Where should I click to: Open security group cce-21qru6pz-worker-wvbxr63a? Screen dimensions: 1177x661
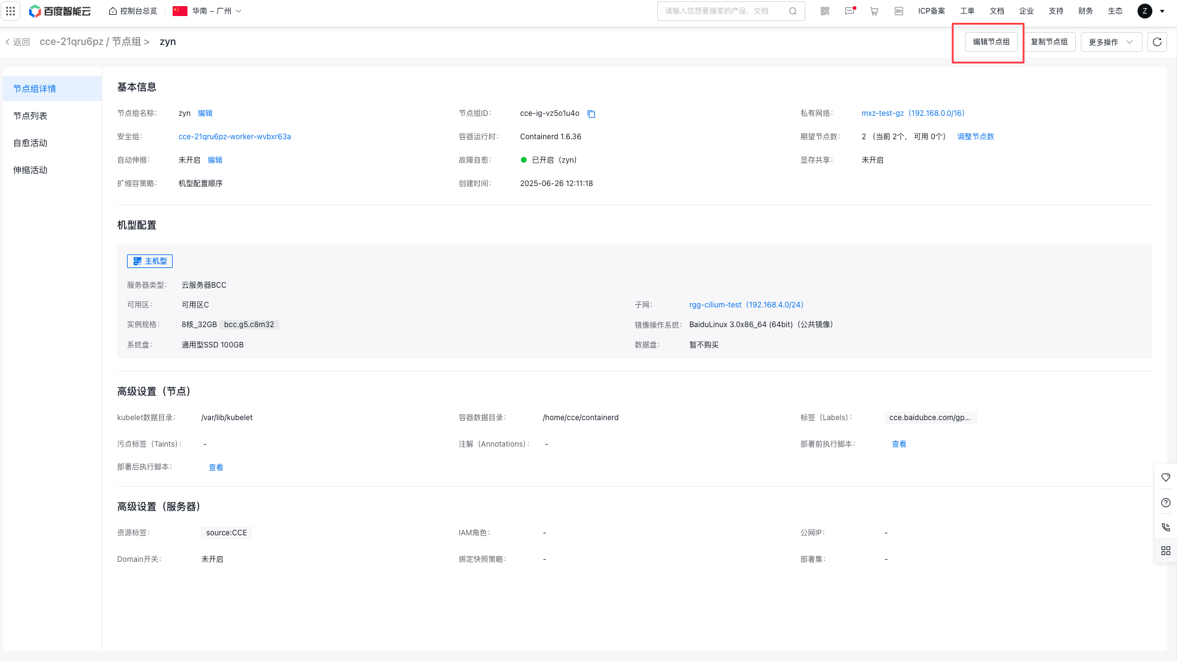pyautogui.click(x=234, y=137)
